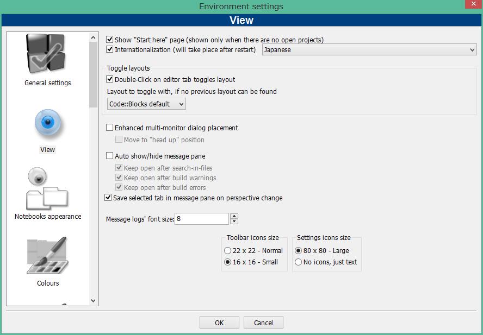483x335 pixels.
Task: Switch to the Colours settings page
Action: (48, 255)
